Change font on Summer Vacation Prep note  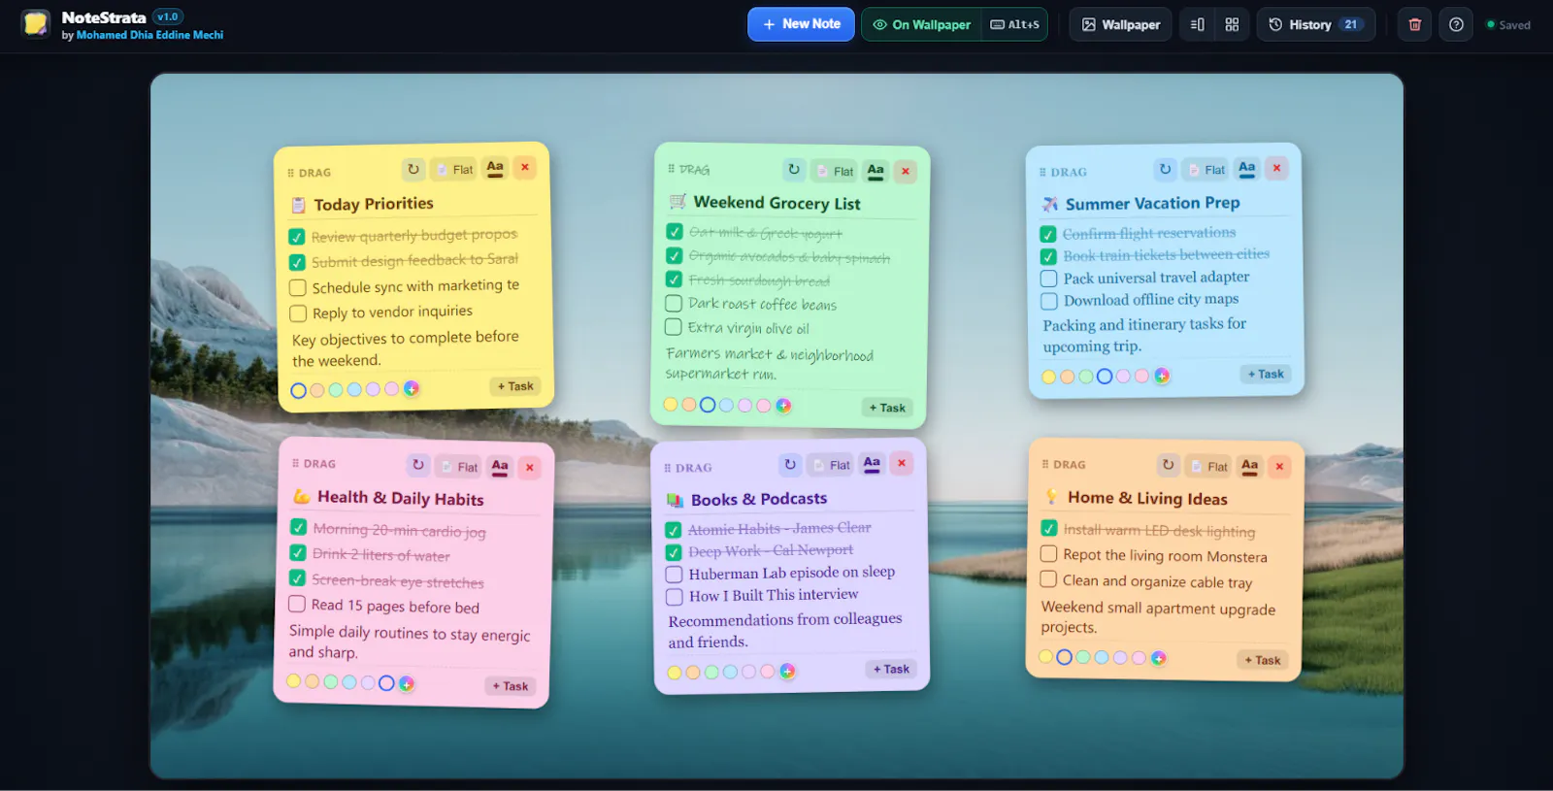(1247, 168)
